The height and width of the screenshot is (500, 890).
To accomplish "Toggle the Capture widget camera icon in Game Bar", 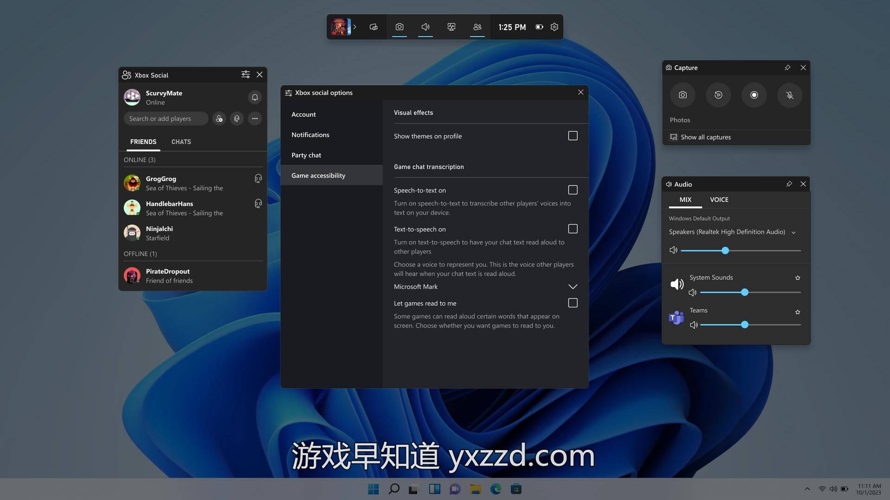I will tap(399, 27).
